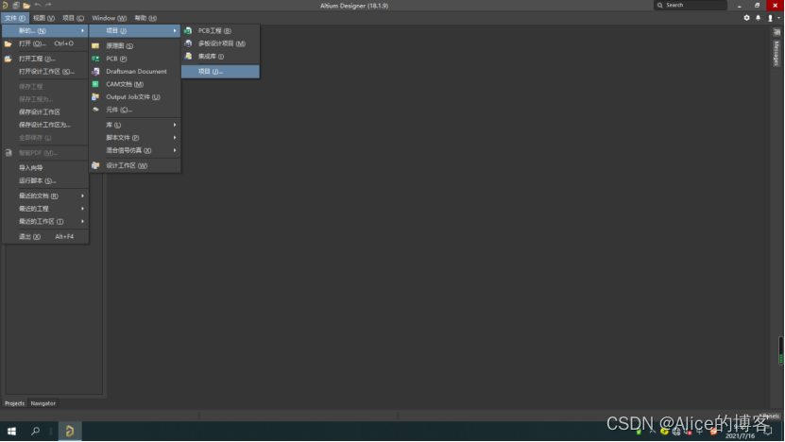Screen dimensions: 785x442
Task: Expand 最近的工作区 (T) submenu
Action: [x=45, y=221]
